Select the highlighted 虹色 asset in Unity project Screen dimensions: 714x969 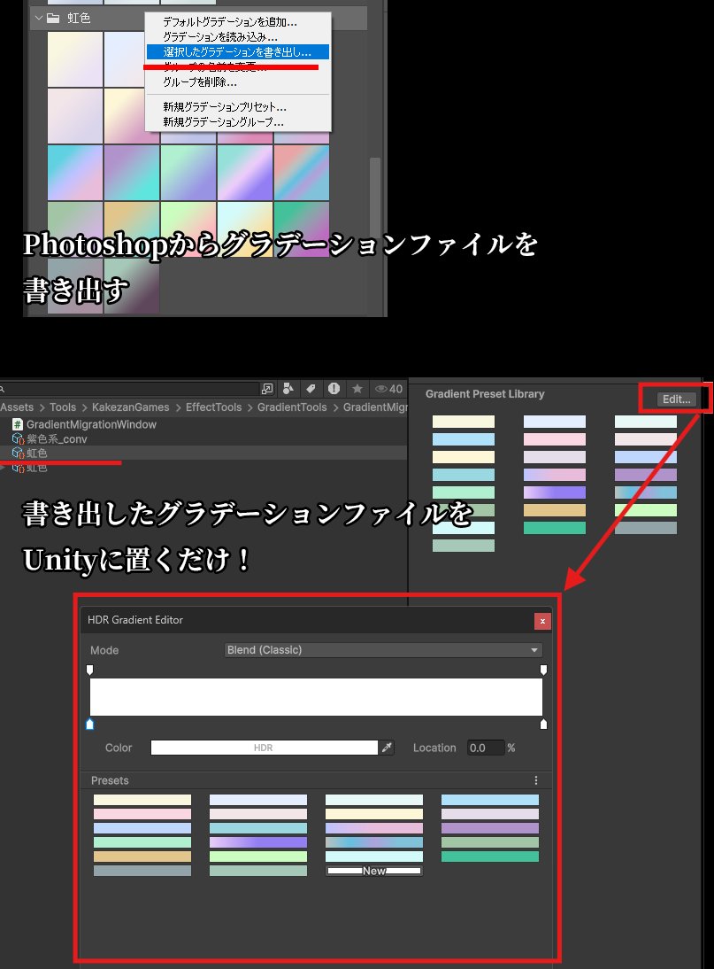203,453
